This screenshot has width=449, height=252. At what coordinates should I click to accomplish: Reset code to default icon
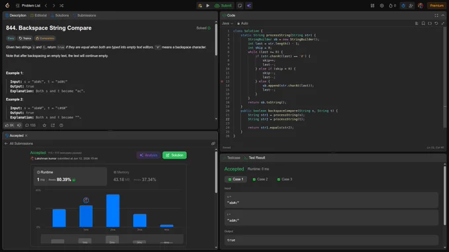tap(436, 24)
